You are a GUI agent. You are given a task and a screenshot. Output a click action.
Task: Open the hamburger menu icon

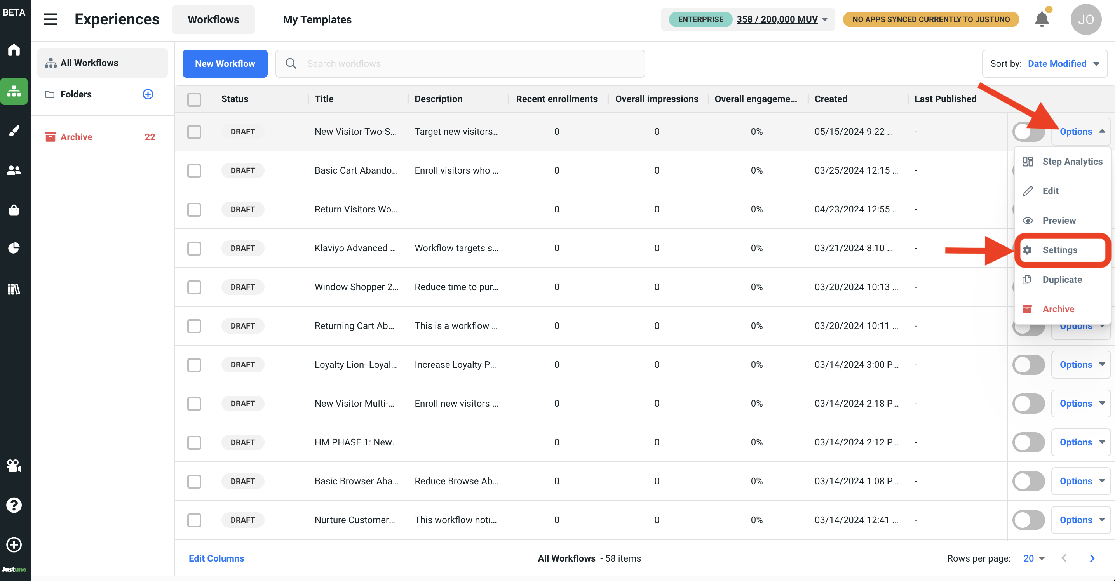click(50, 19)
